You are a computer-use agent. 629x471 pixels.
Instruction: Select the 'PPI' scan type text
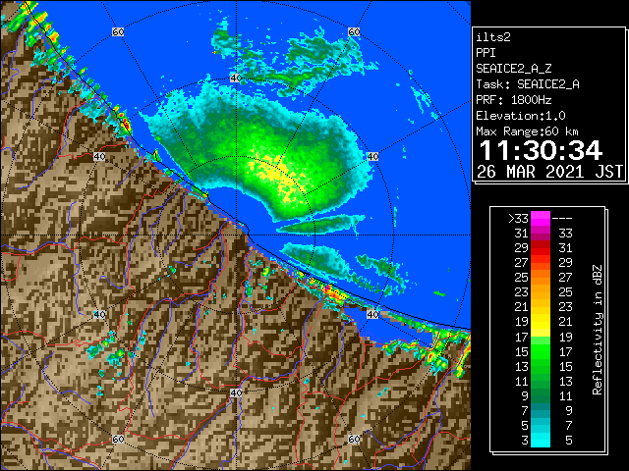point(486,53)
